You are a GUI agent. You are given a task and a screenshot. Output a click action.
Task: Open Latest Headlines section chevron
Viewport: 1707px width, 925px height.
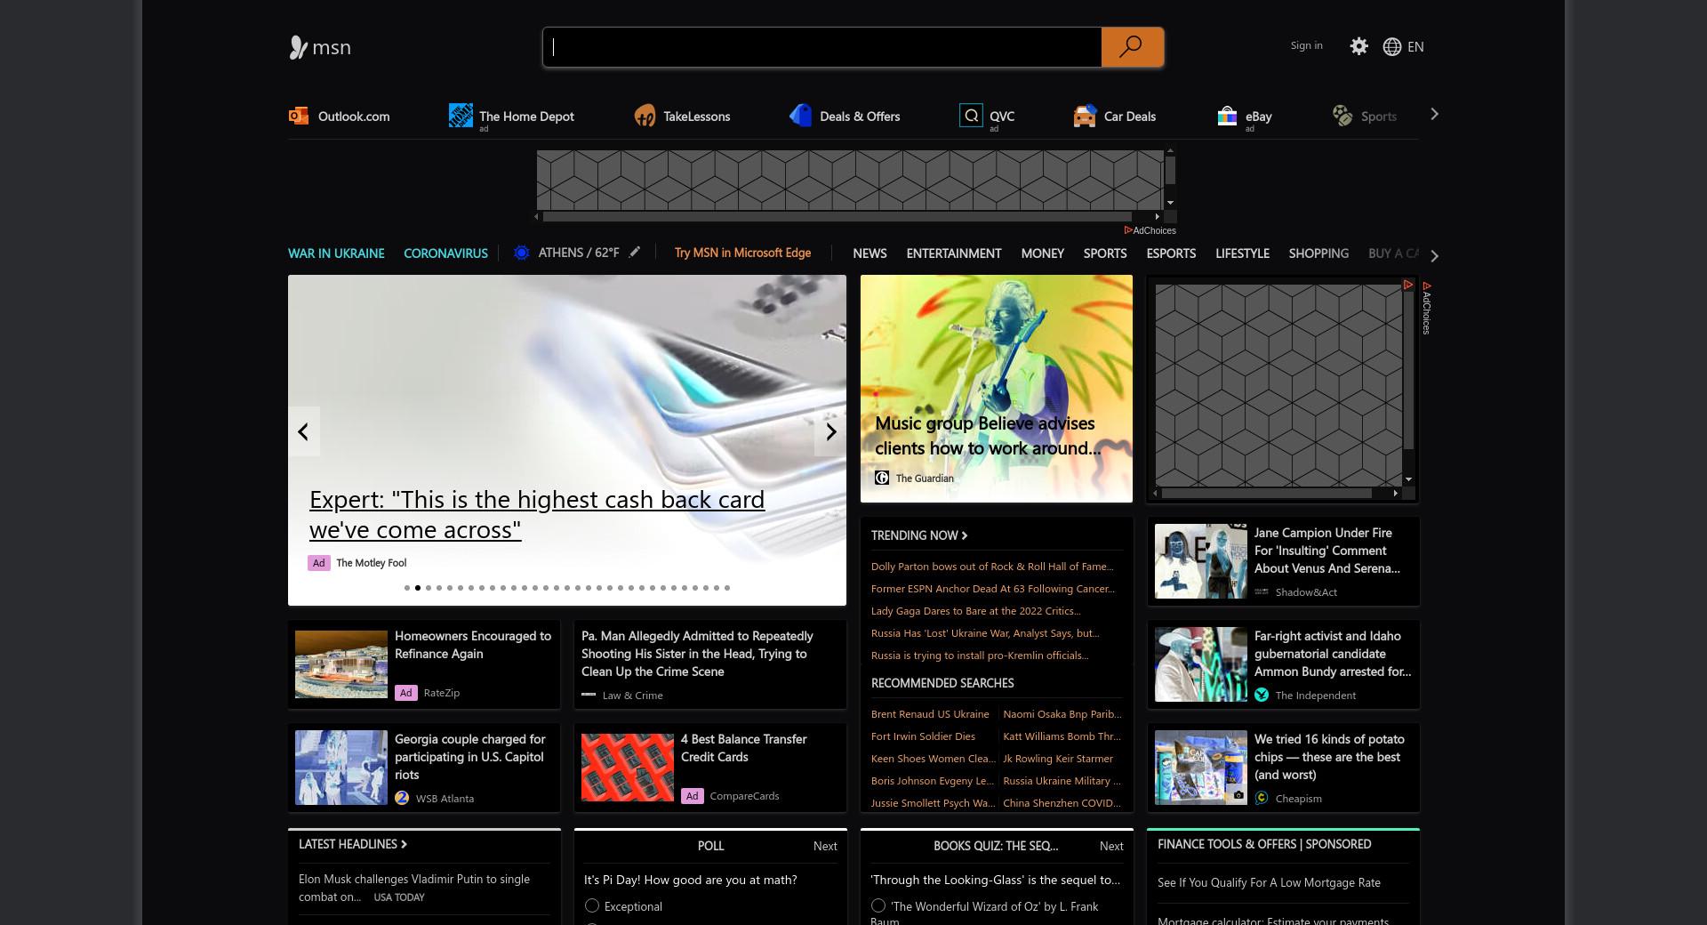tap(404, 844)
